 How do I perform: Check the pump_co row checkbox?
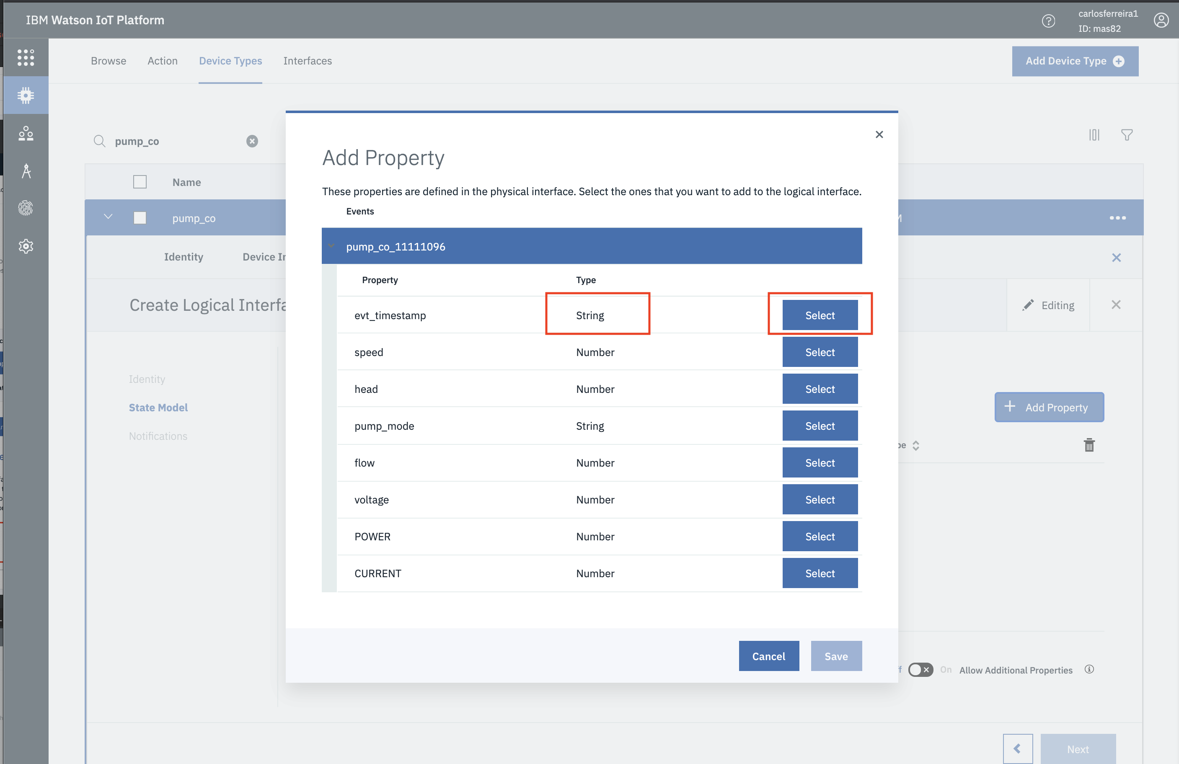pos(140,218)
